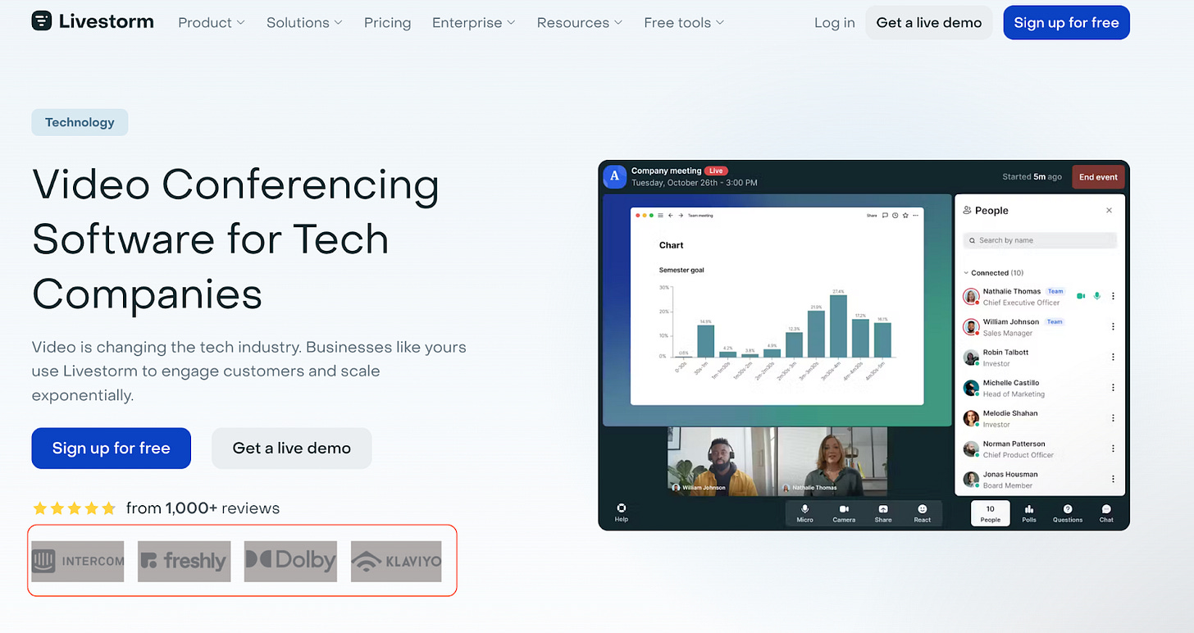Screen dimensions: 1194x633
Task: Click Sign up for free in header
Action: pyautogui.click(x=1066, y=23)
